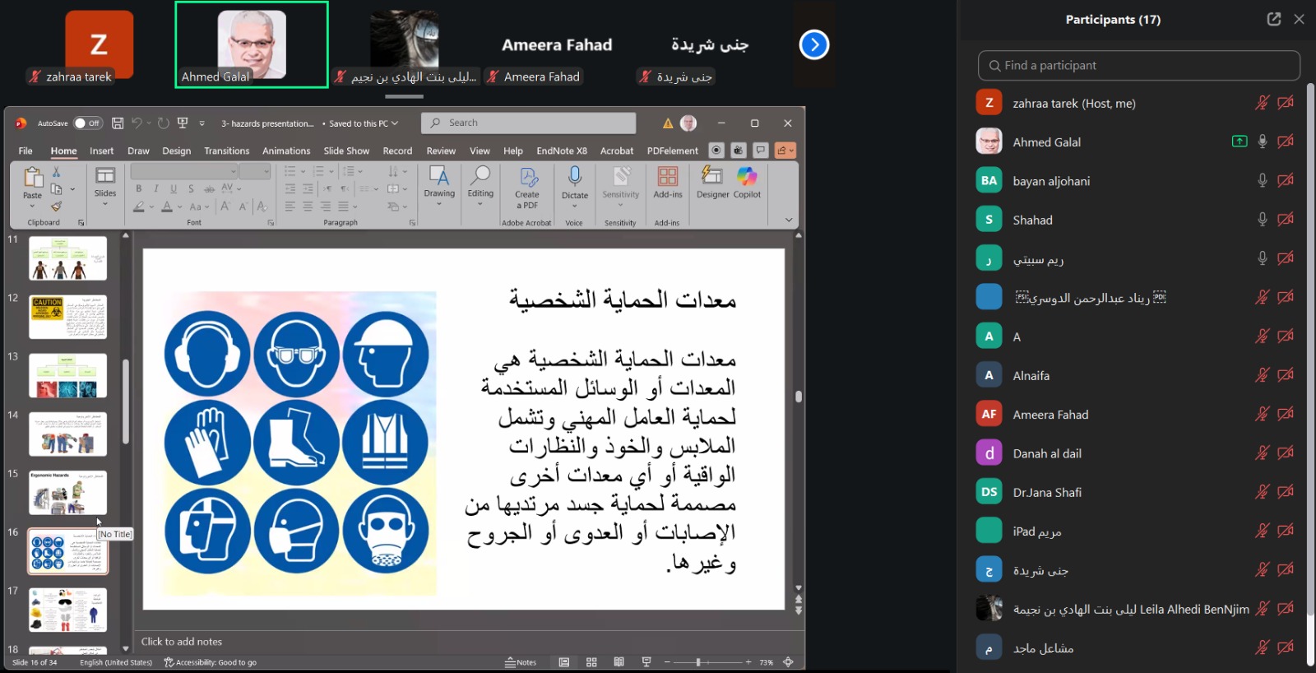Open the Transitions ribbon tab

226,151
